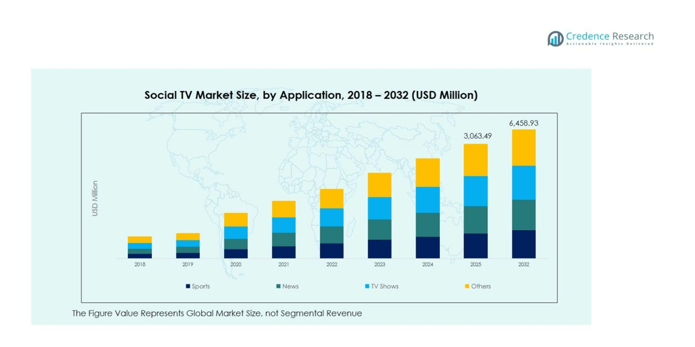This screenshot has width=695, height=347.
Task: Click the Global Market Size footnote text
Action: (217, 313)
